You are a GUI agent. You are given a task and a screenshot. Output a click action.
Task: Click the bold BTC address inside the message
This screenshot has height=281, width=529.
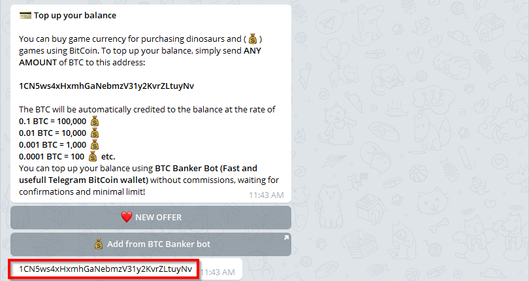106,86
